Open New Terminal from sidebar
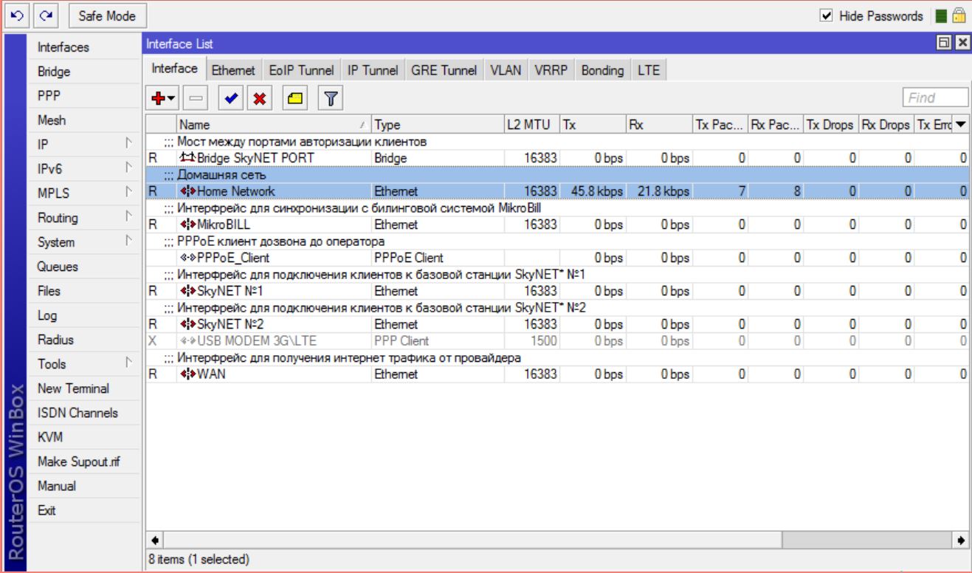This screenshot has width=972, height=573. pyautogui.click(x=73, y=388)
